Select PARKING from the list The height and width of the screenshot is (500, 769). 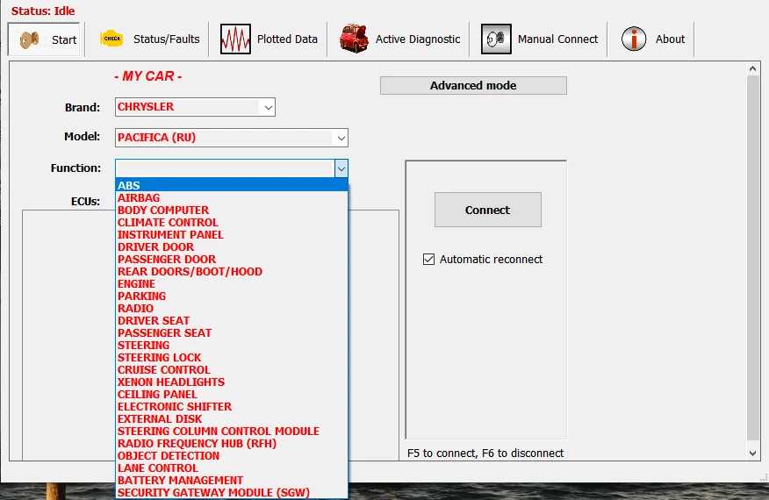point(232,296)
